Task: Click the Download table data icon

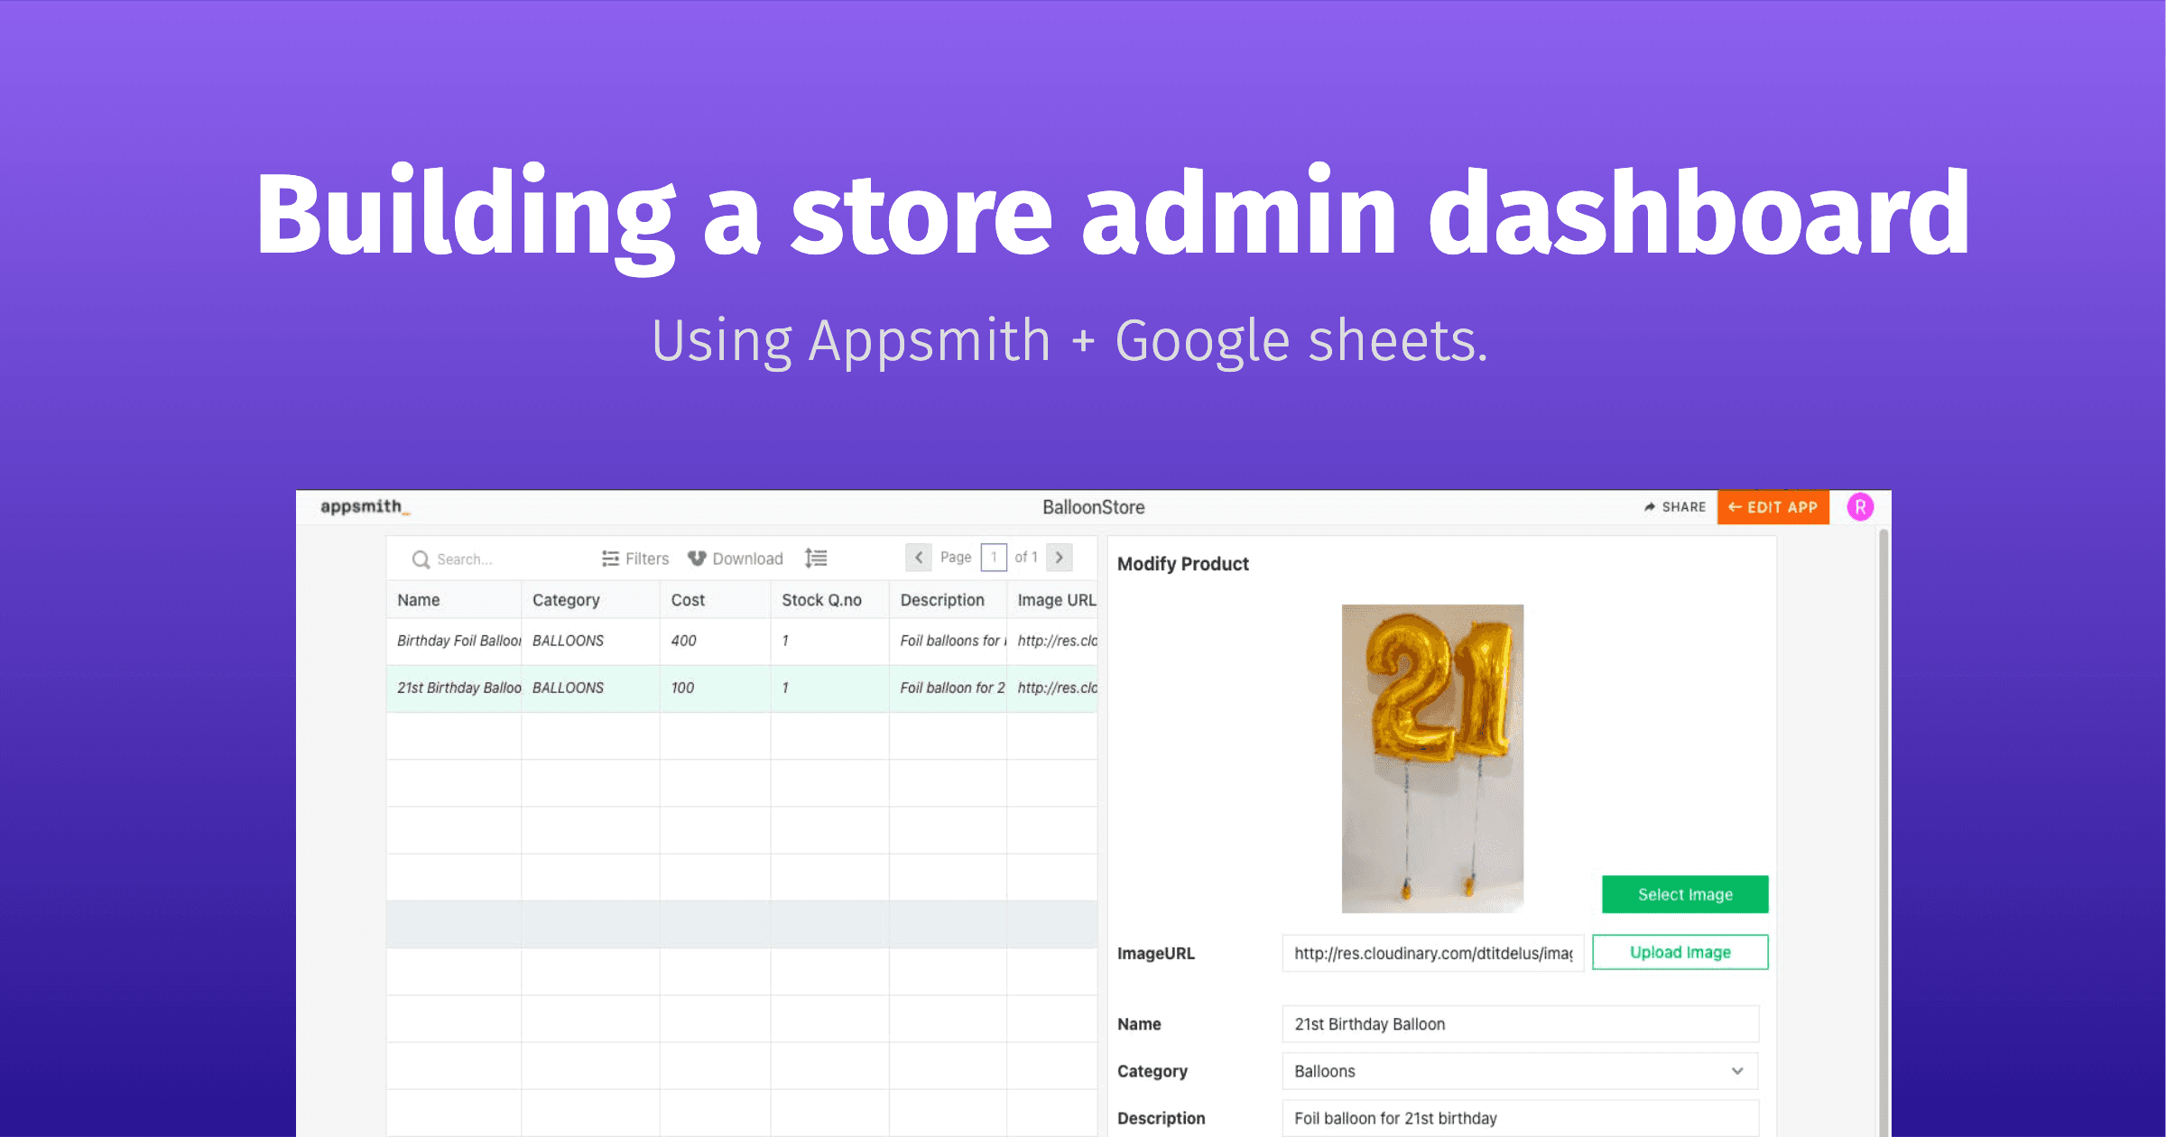Action: coord(697,559)
